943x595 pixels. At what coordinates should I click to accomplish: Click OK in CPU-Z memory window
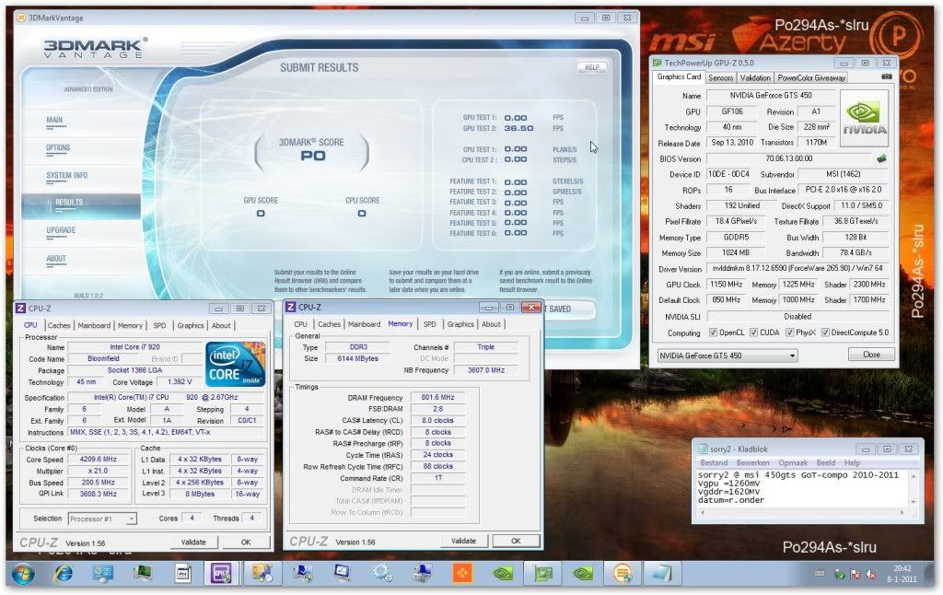[516, 541]
